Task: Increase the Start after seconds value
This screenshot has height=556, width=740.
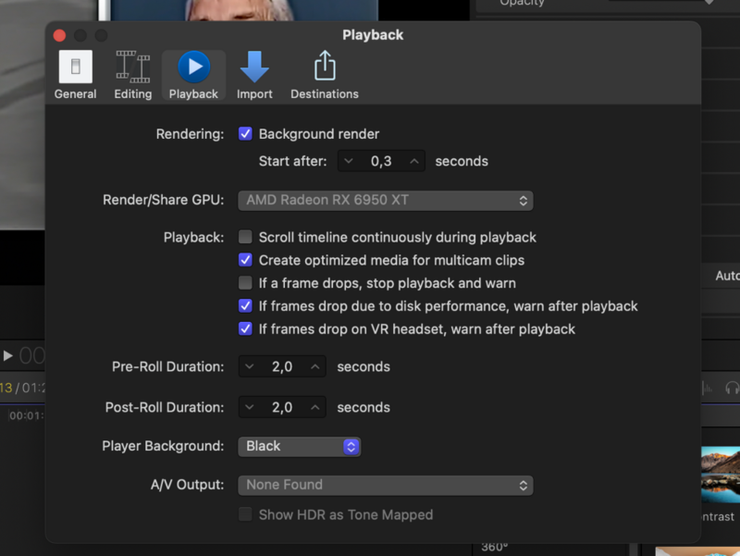Action: pos(413,161)
